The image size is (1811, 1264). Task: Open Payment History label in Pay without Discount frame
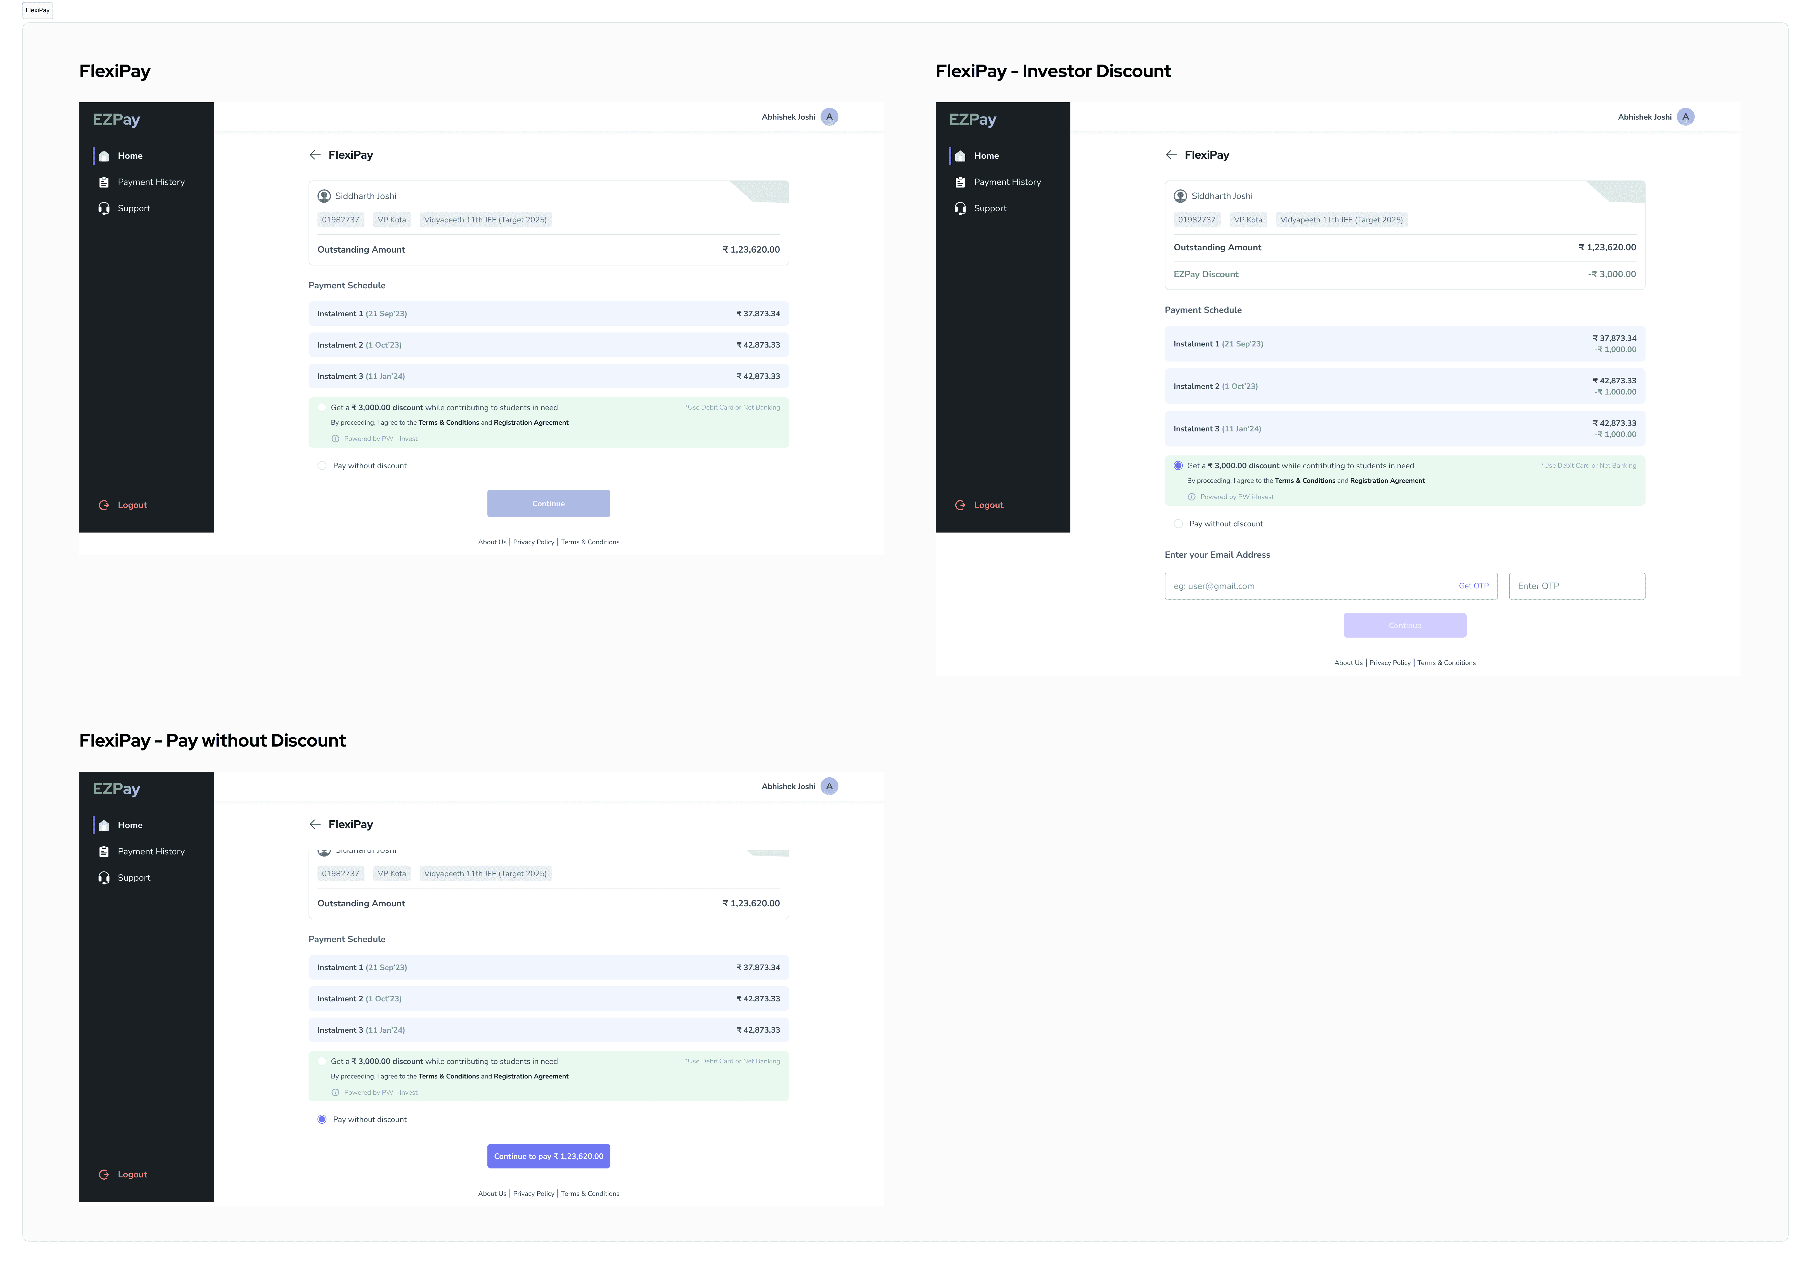(151, 852)
